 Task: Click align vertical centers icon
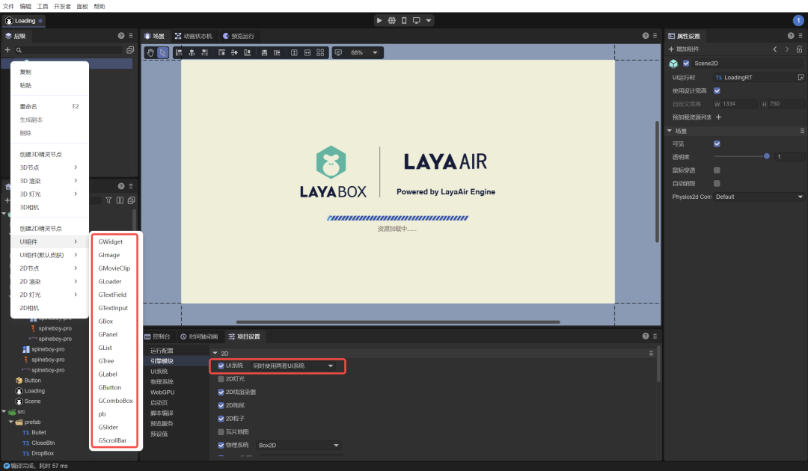pyautogui.click(x=234, y=52)
